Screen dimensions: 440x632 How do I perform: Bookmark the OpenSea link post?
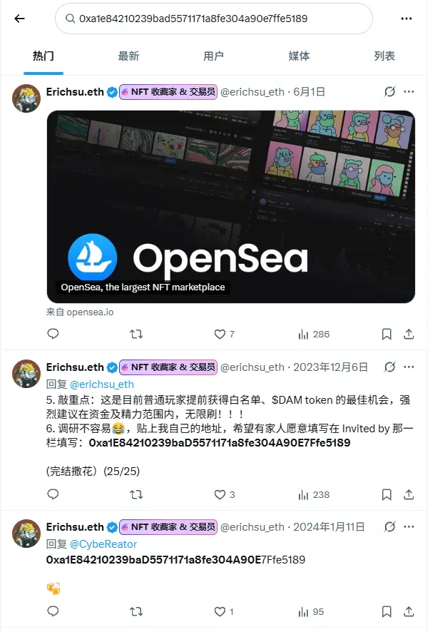click(387, 334)
